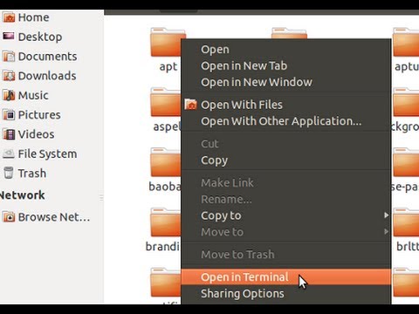Screen dimensions: 419x314
Task: Click the Browse Network icon
Action: coord(9,217)
